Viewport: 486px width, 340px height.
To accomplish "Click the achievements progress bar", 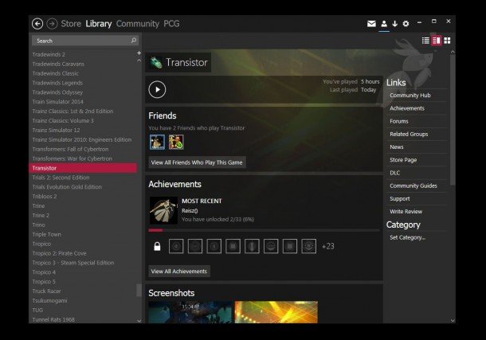I will (x=264, y=230).
